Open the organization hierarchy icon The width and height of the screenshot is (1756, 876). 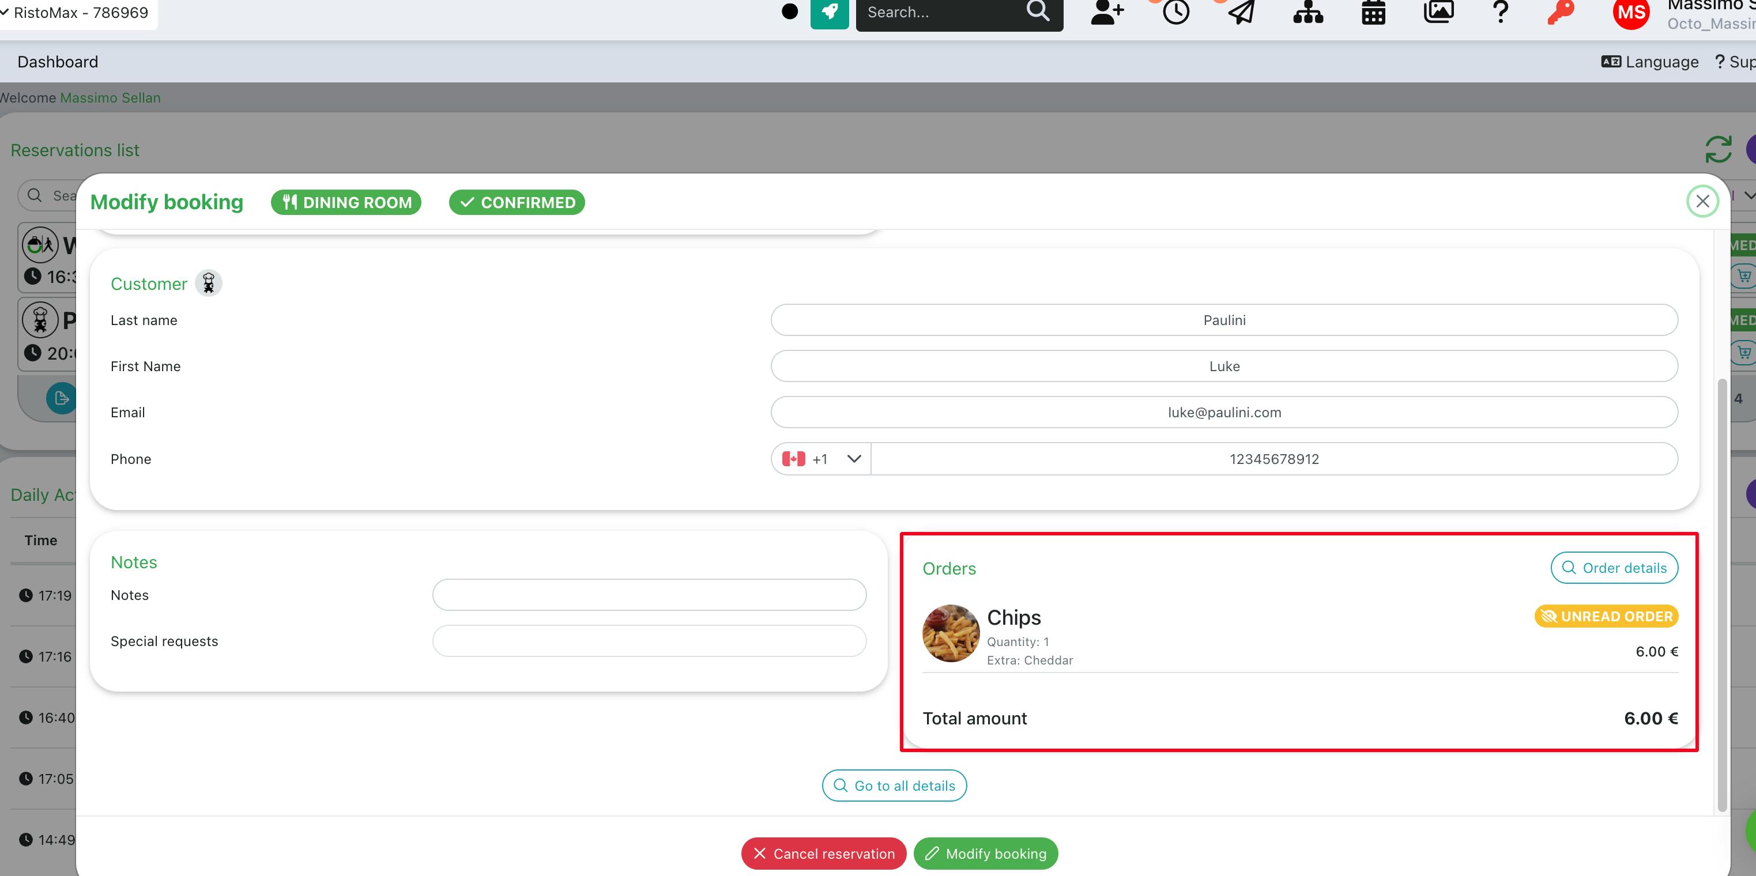coord(1307,12)
